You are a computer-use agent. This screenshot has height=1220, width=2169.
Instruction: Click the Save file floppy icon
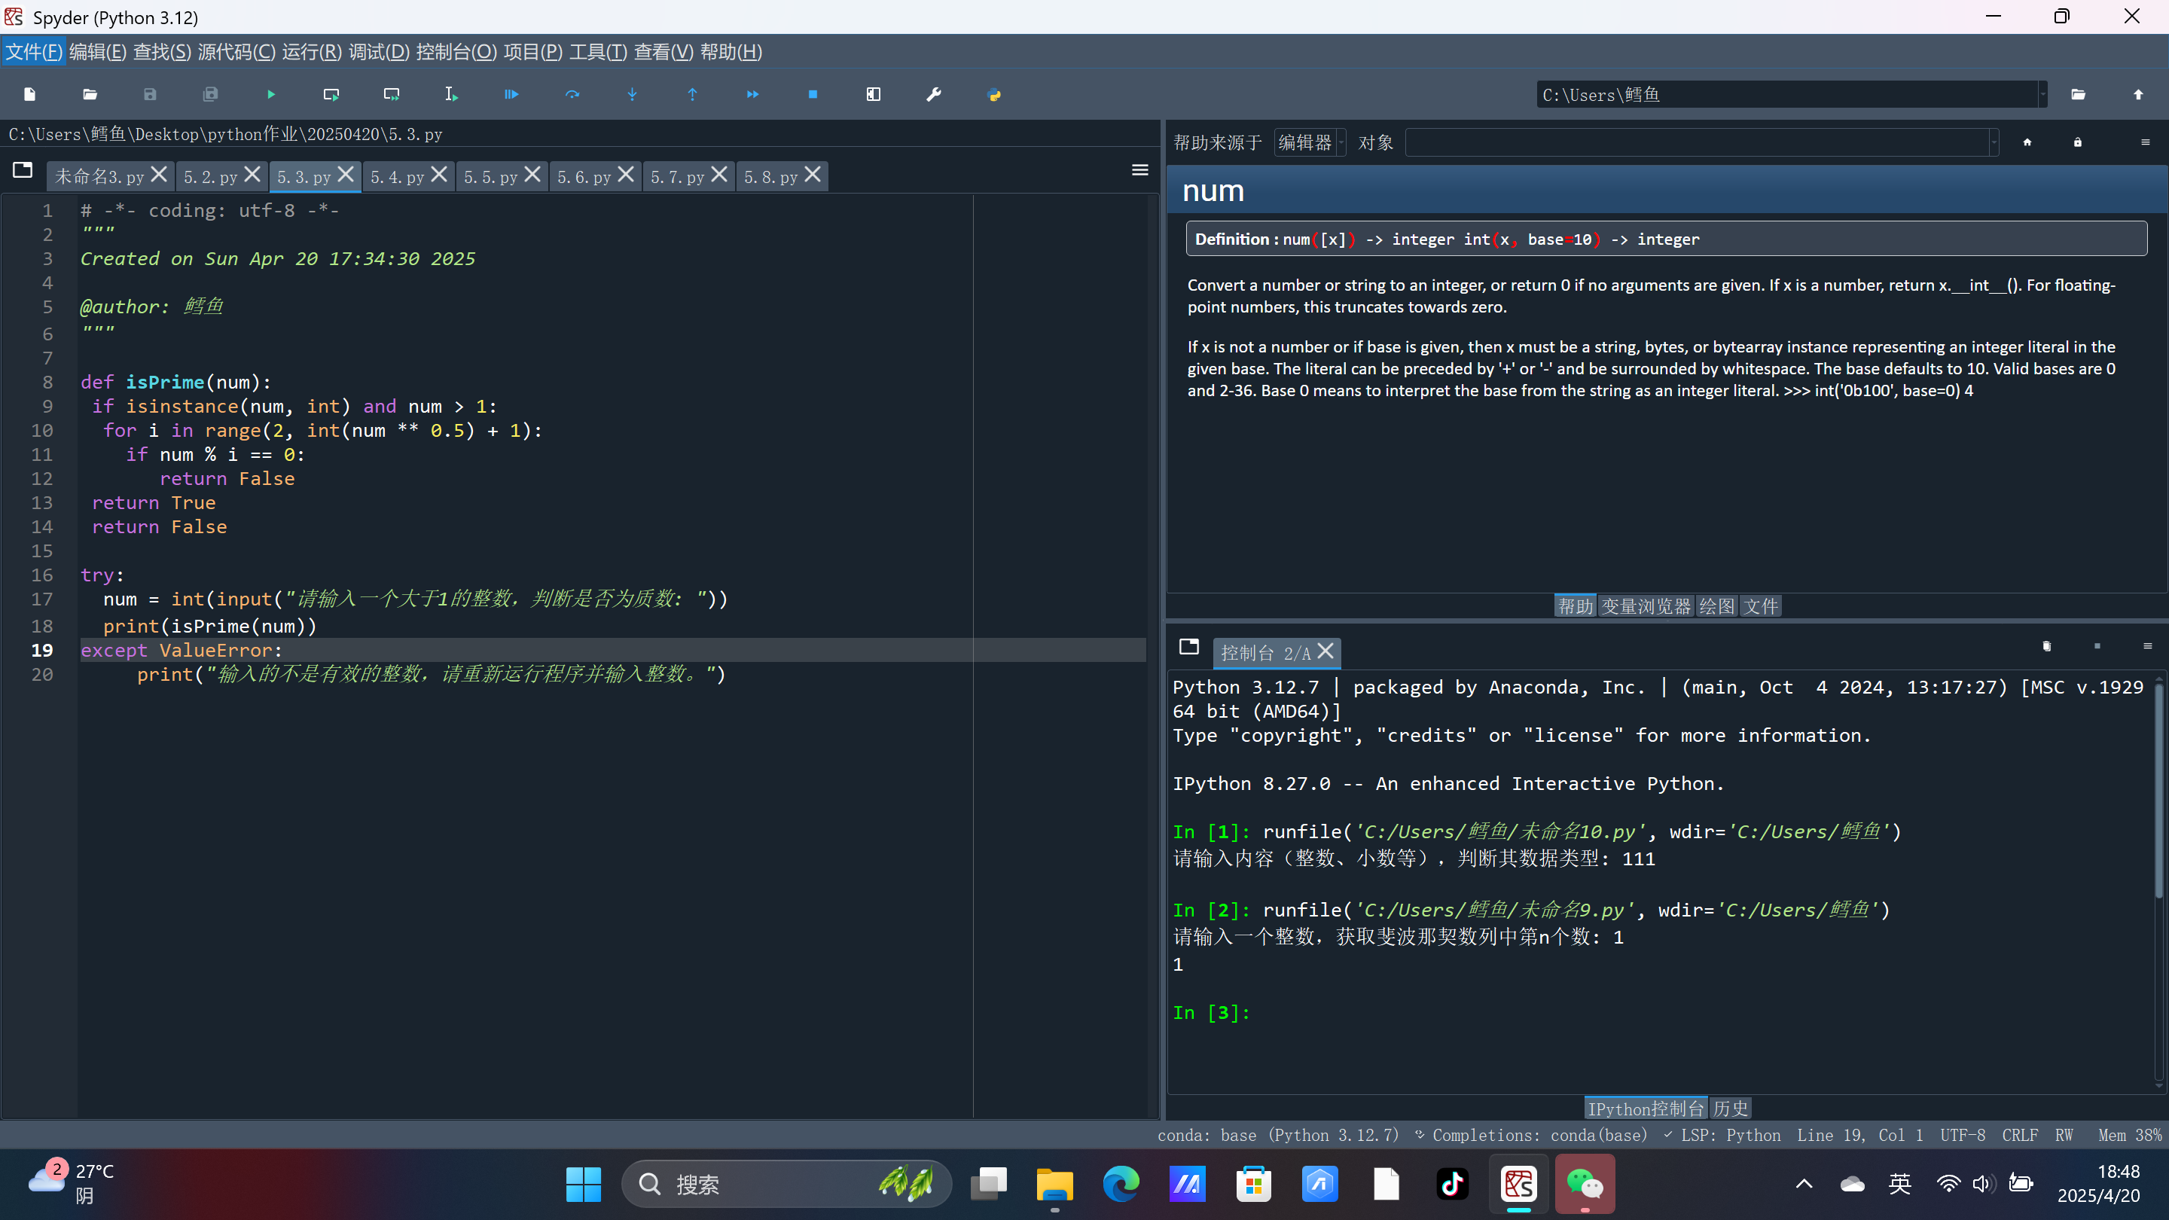(x=150, y=94)
